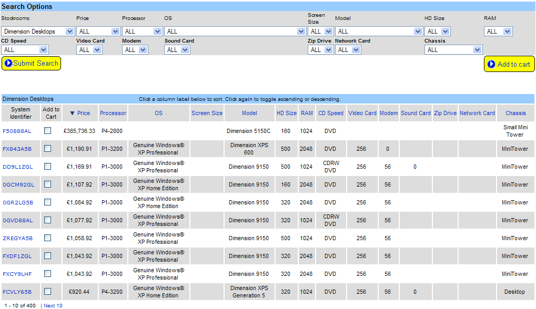Sort by the Screen Size column header
Viewport: 536px width, 309px height.
(207, 113)
